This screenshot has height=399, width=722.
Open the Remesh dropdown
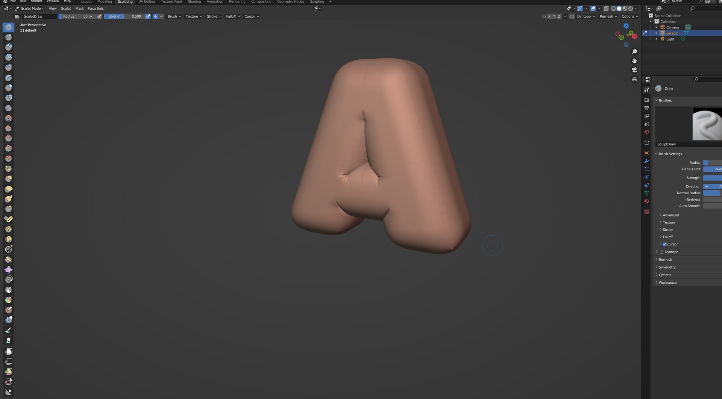click(608, 17)
